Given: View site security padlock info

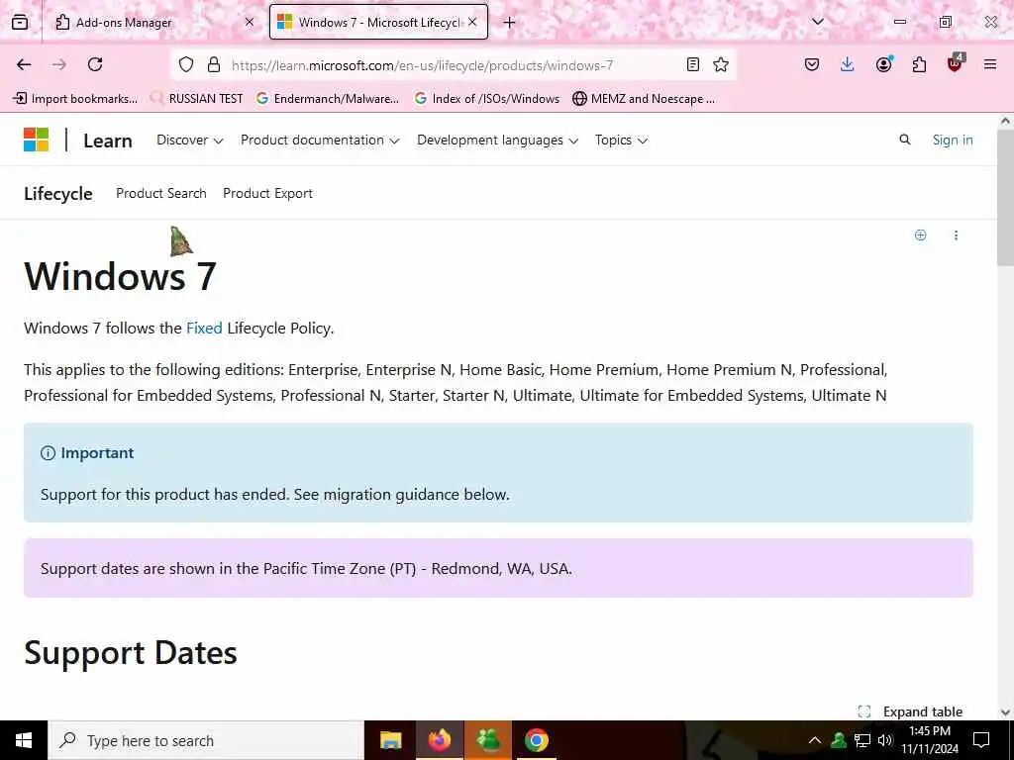Looking at the screenshot, I should click(x=214, y=64).
